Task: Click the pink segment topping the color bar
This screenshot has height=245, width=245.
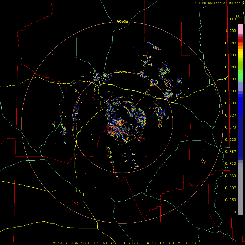Action: click(x=240, y=29)
